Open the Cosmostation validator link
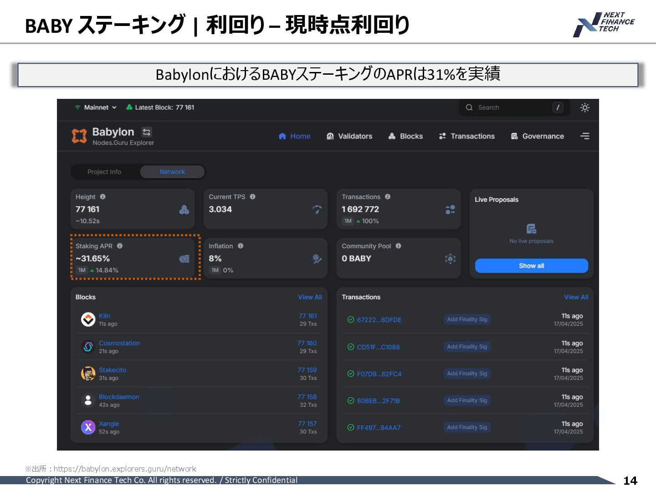Viewport: 656px width, 492px height. pyautogui.click(x=119, y=343)
